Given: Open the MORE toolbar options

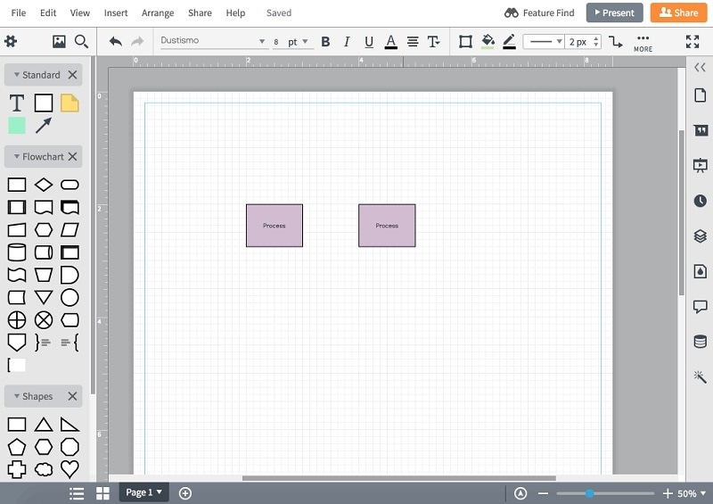Looking at the screenshot, I should [643, 43].
